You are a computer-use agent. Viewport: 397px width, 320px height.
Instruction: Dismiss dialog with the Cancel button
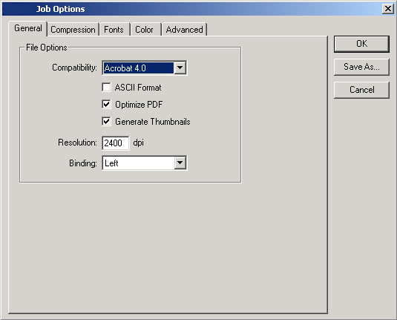361,90
